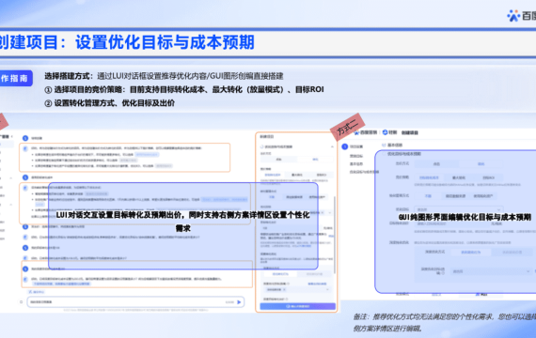This screenshot has width=536, height=338.
Task: Click the side panel vertical scrollbar
Action: click(x=335, y=235)
